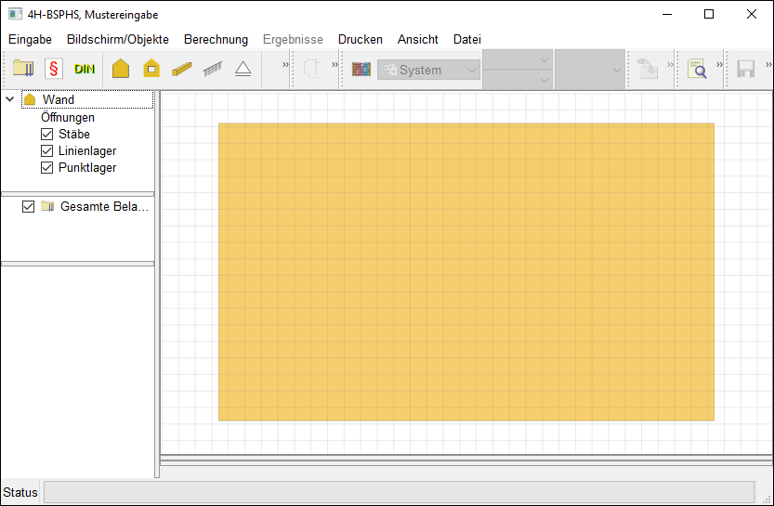Viewport: 774px width, 506px height.
Task: Select the wall opening icon
Action: (x=151, y=69)
